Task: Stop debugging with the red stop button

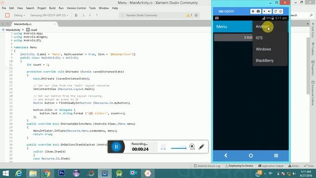Action: pyautogui.click(x=7, y=15)
